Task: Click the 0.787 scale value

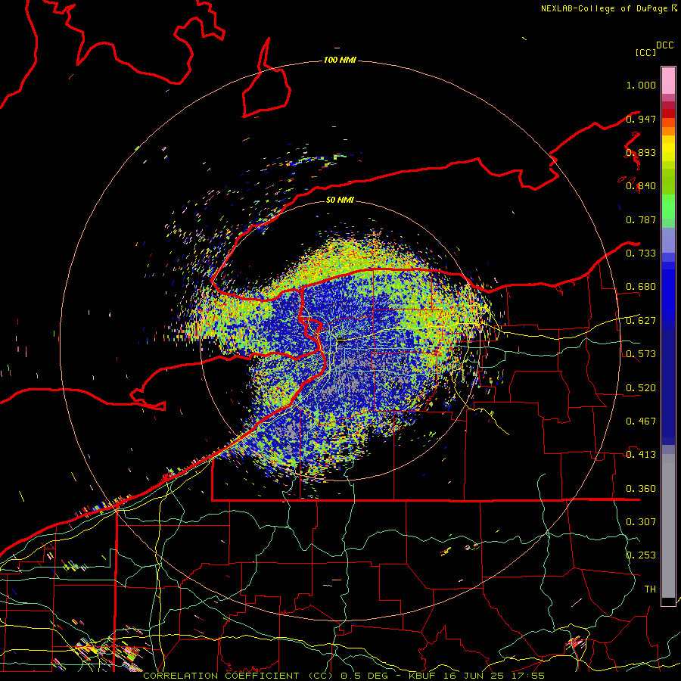Action: [x=641, y=219]
